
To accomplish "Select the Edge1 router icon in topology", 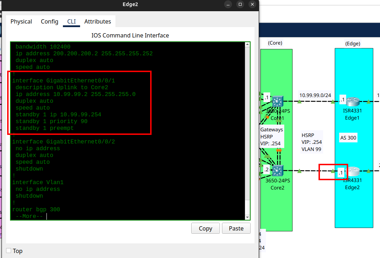I will [352, 101].
